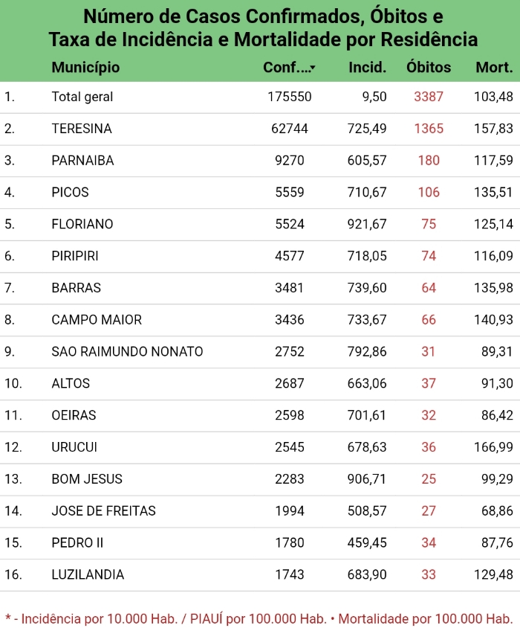Click FLORIANO municipality name
Viewport: 520px width, 628px height.
pos(82,224)
